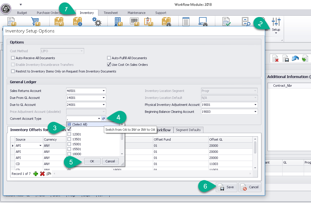Click the shopping cart ribbon icon

tap(36, 22)
